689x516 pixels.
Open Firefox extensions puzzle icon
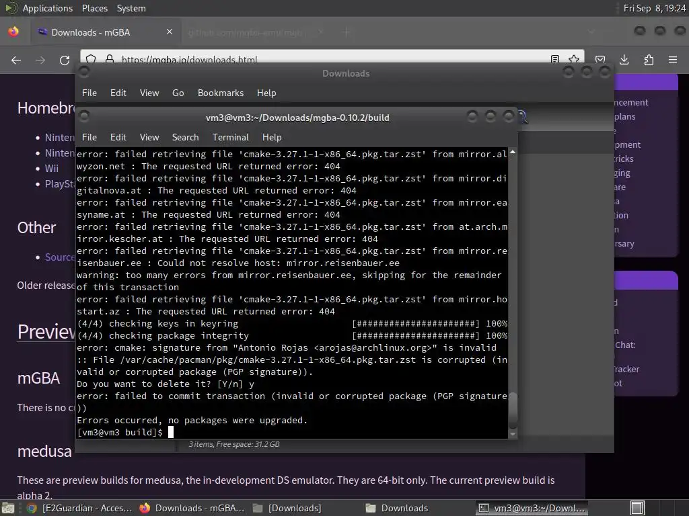649,60
